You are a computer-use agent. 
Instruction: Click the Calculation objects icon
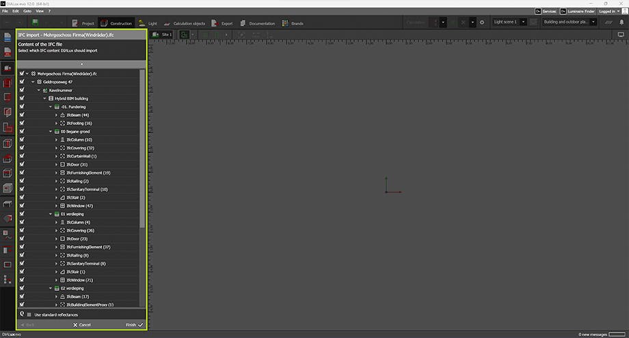click(x=167, y=23)
